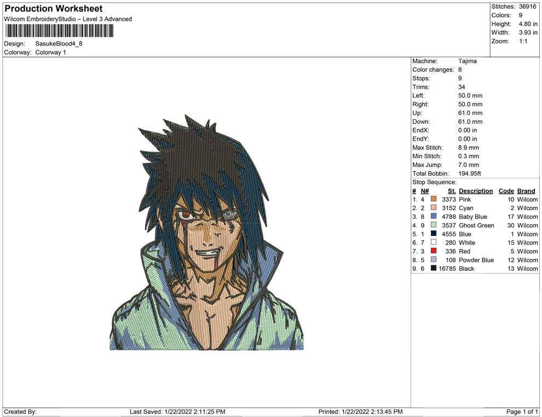
Task: Click the Machine value 'Tajima'
Action: [468, 61]
